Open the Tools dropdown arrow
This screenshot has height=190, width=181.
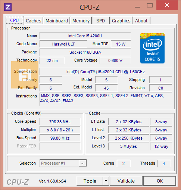(x=106, y=181)
